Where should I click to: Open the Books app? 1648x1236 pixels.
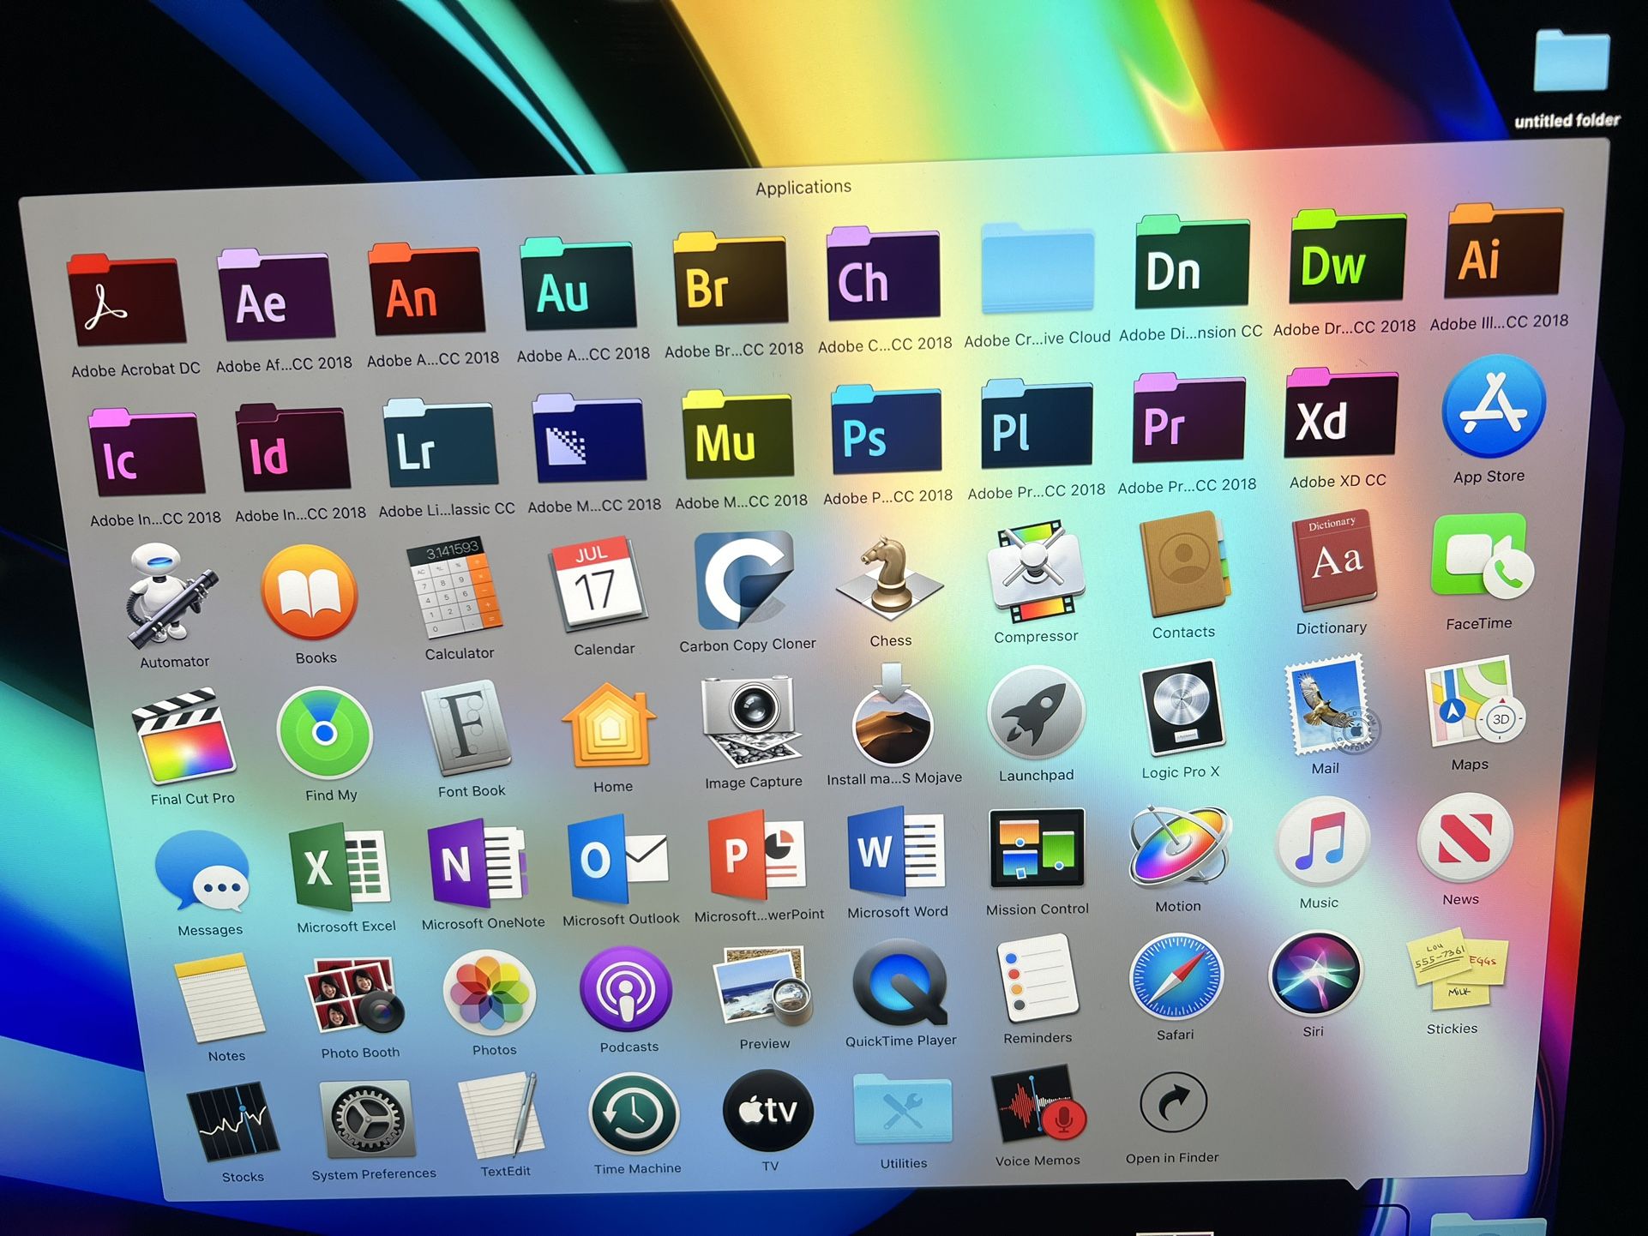point(310,592)
